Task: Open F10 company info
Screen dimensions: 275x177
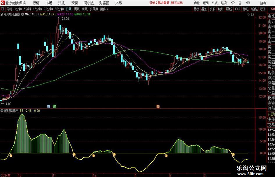Action: point(237,9)
